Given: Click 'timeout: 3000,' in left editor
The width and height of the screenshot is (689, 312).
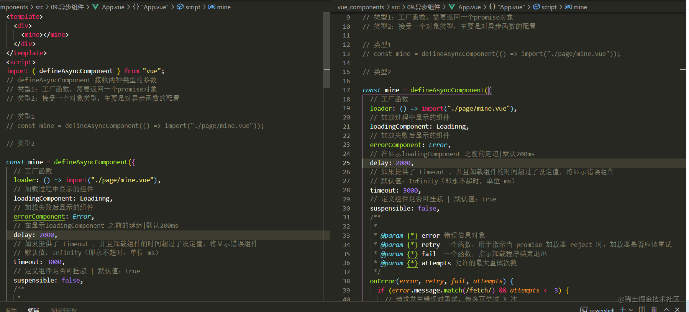Looking at the screenshot, I should click(x=39, y=262).
